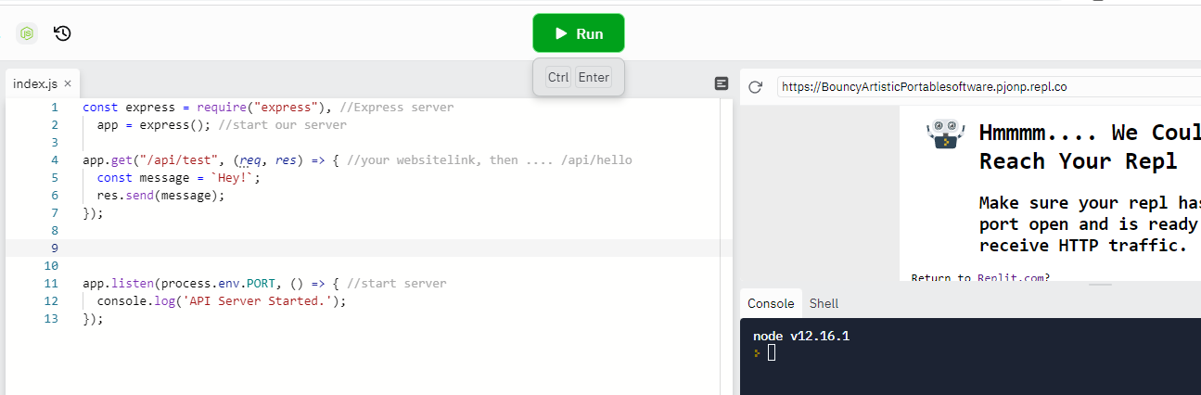This screenshot has height=395, width=1201.
Task: Click the '//start our server' comment
Action: tap(283, 124)
